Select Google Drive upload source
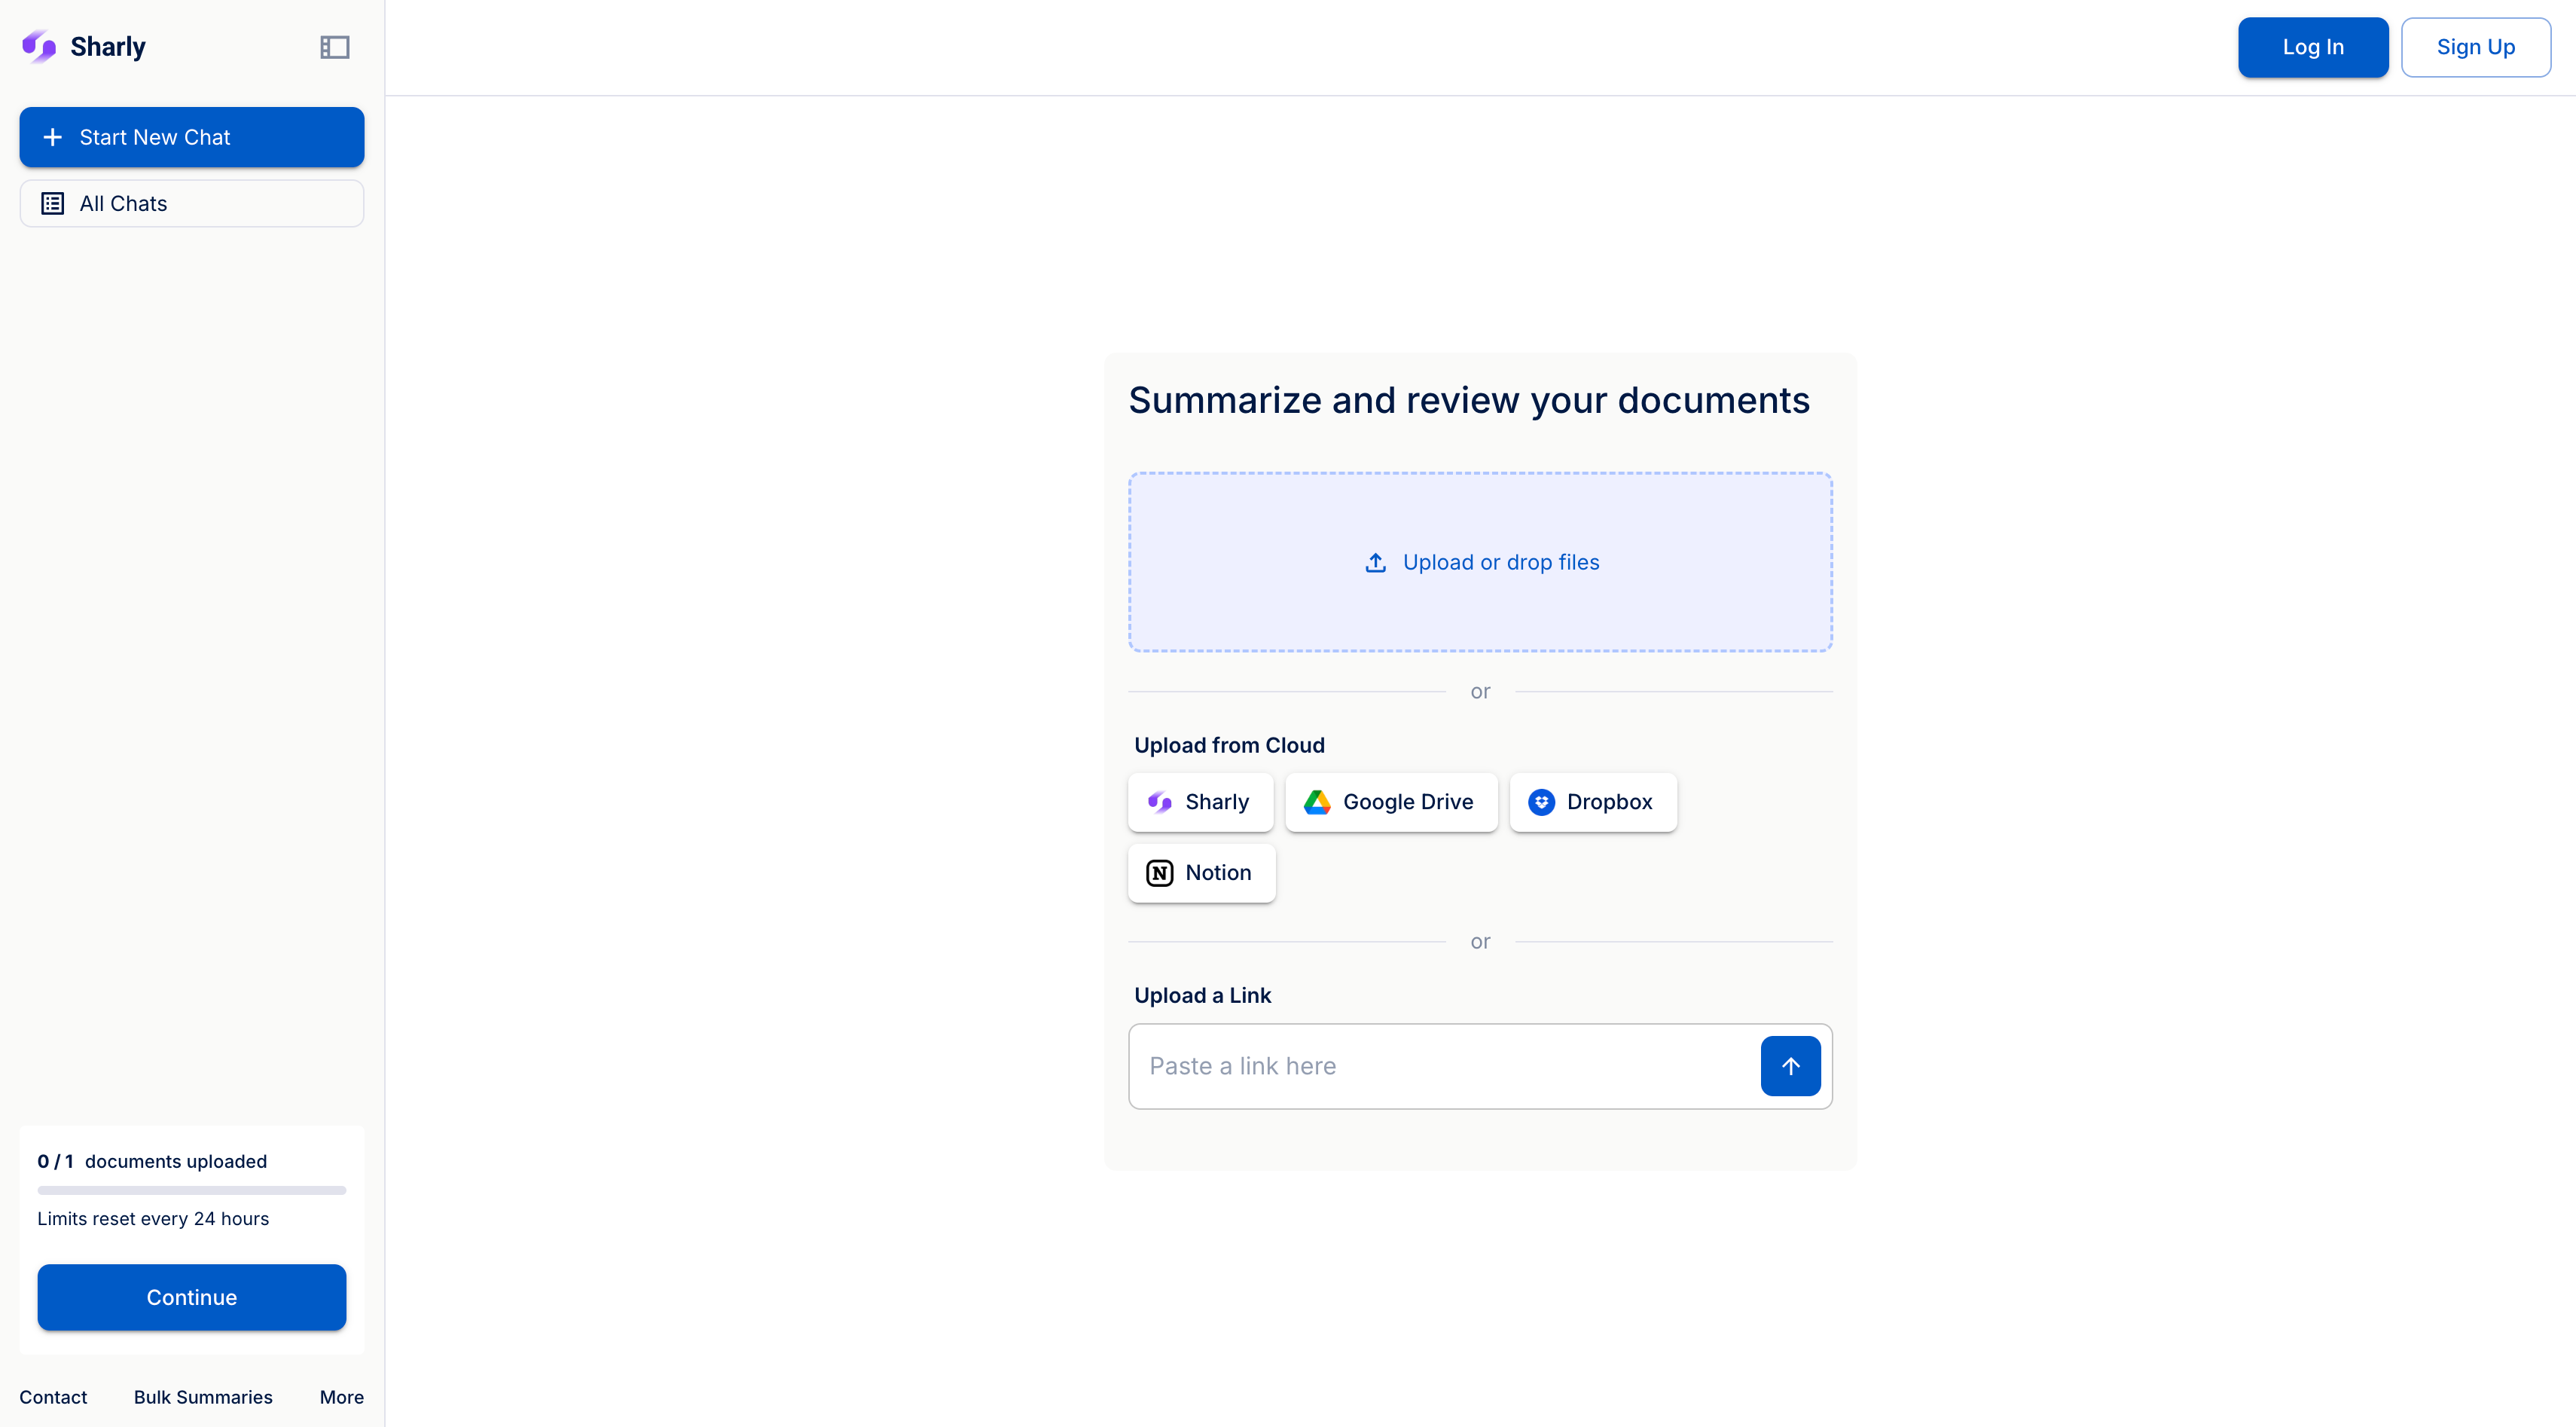 click(x=1391, y=802)
